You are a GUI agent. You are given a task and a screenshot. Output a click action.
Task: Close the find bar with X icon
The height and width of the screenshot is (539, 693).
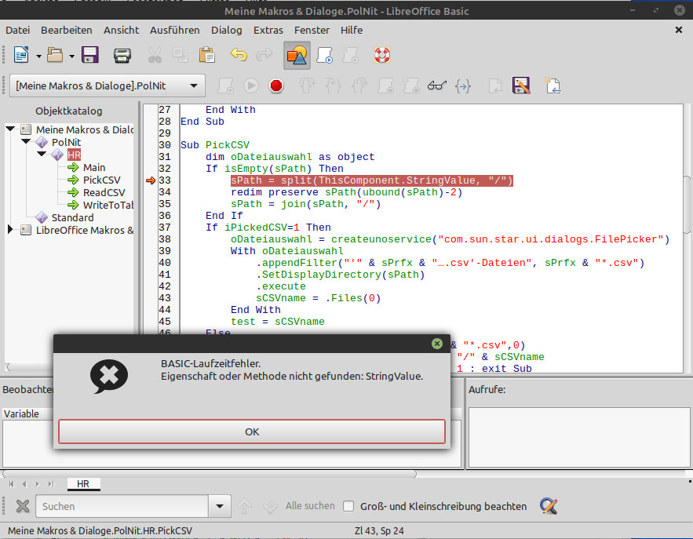tap(23, 506)
